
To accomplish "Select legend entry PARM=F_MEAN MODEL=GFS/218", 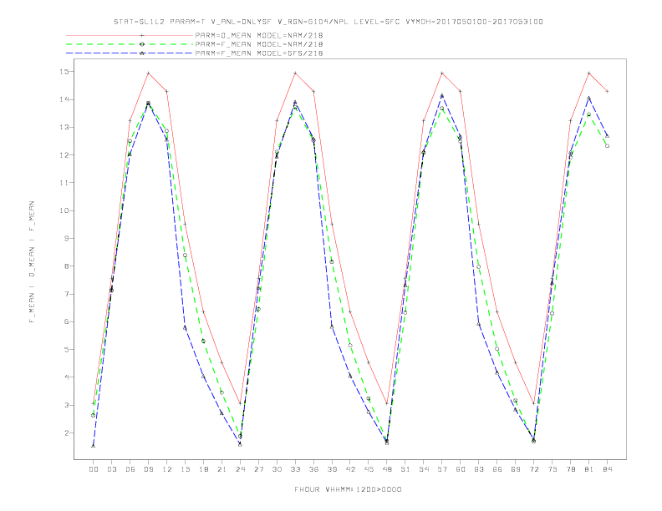I will click(259, 53).
